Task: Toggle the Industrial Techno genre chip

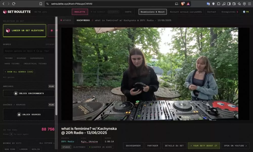Action: [x=35, y=63]
